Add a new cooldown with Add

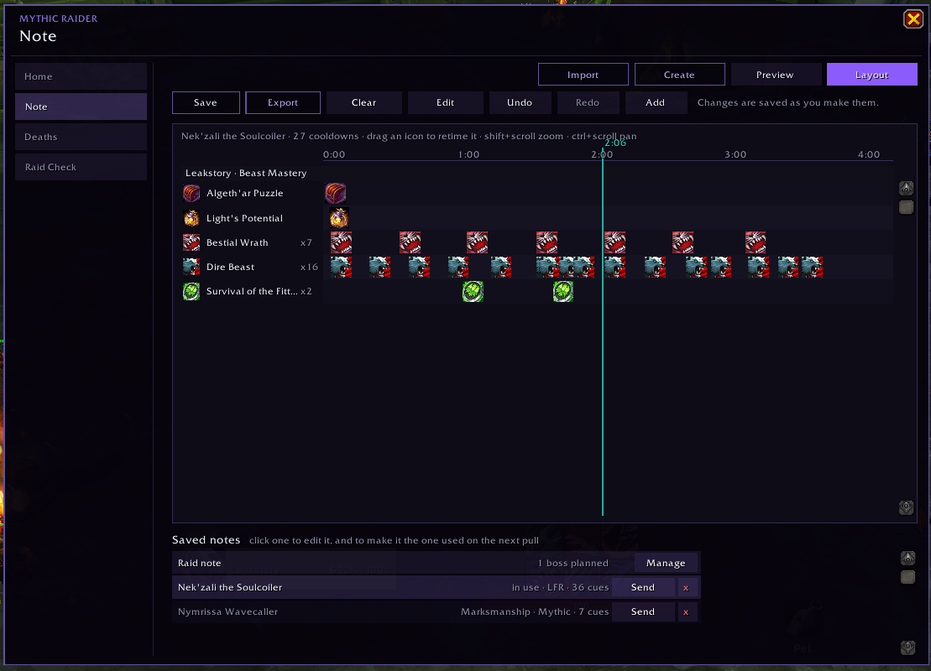[656, 102]
